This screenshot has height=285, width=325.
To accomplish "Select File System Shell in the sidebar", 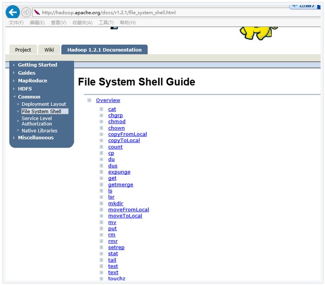I will point(45,111).
